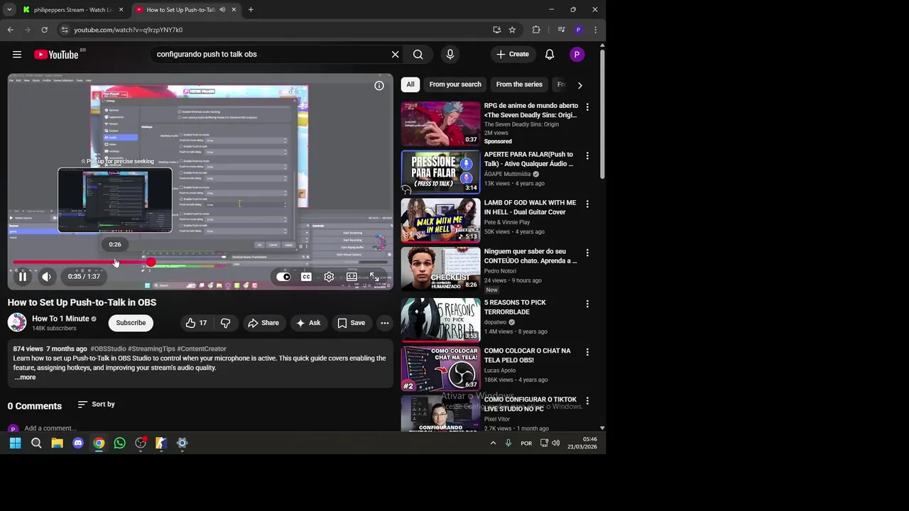Select the All filter chip
This screenshot has height=511, width=909.
coord(410,84)
